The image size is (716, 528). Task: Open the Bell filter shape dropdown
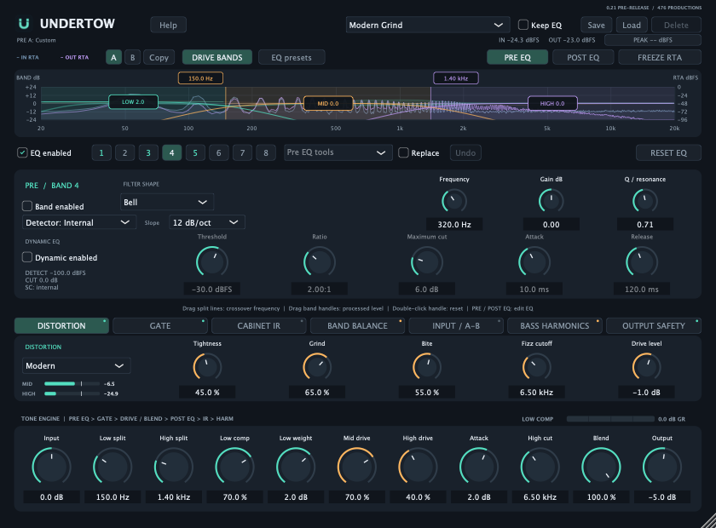pyautogui.click(x=167, y=202)
